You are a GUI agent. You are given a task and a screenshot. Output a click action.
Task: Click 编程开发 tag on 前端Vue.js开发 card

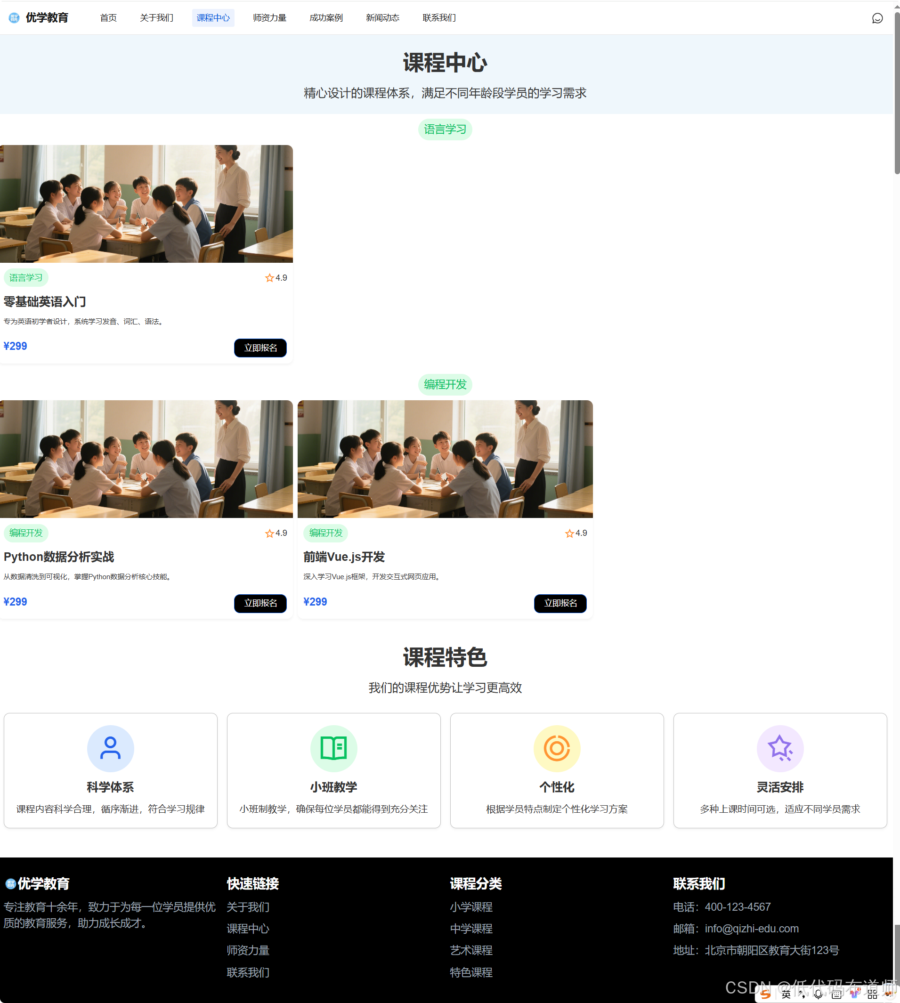pyautogui.click(x=325, y=533)
